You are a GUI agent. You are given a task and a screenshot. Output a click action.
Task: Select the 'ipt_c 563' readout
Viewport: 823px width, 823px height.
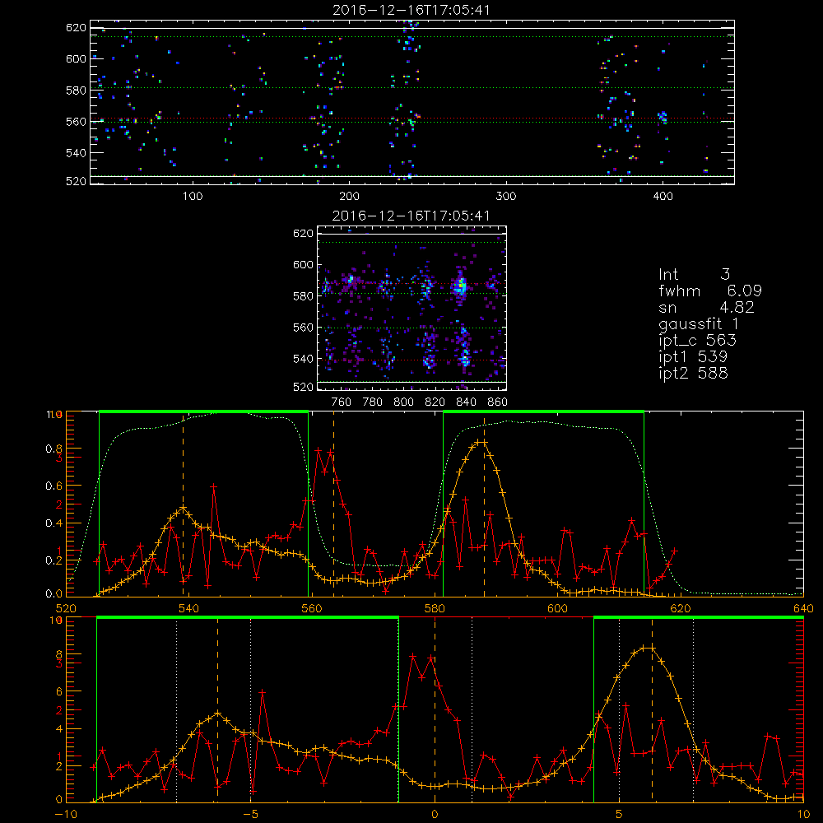[698, 341]
